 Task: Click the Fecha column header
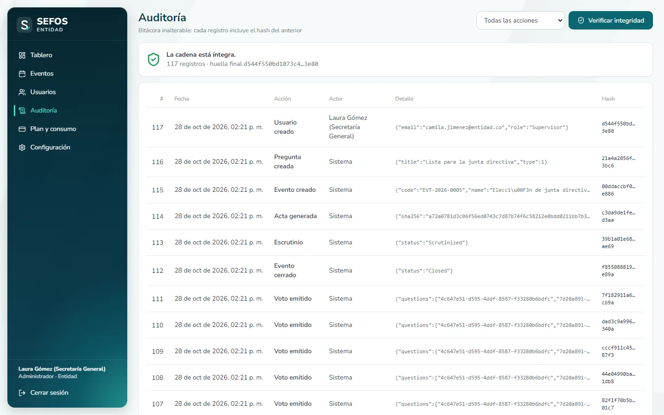click(182, 99)
